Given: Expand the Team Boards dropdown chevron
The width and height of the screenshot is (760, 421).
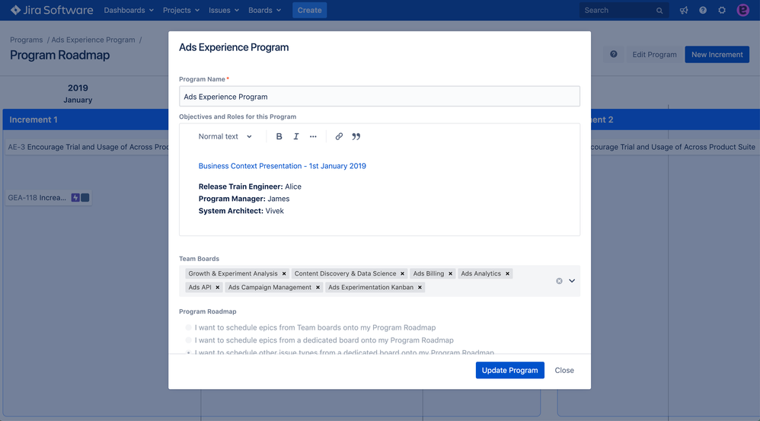Looking at the screenshot, I should pyautogui.click(x=572, y=281).
